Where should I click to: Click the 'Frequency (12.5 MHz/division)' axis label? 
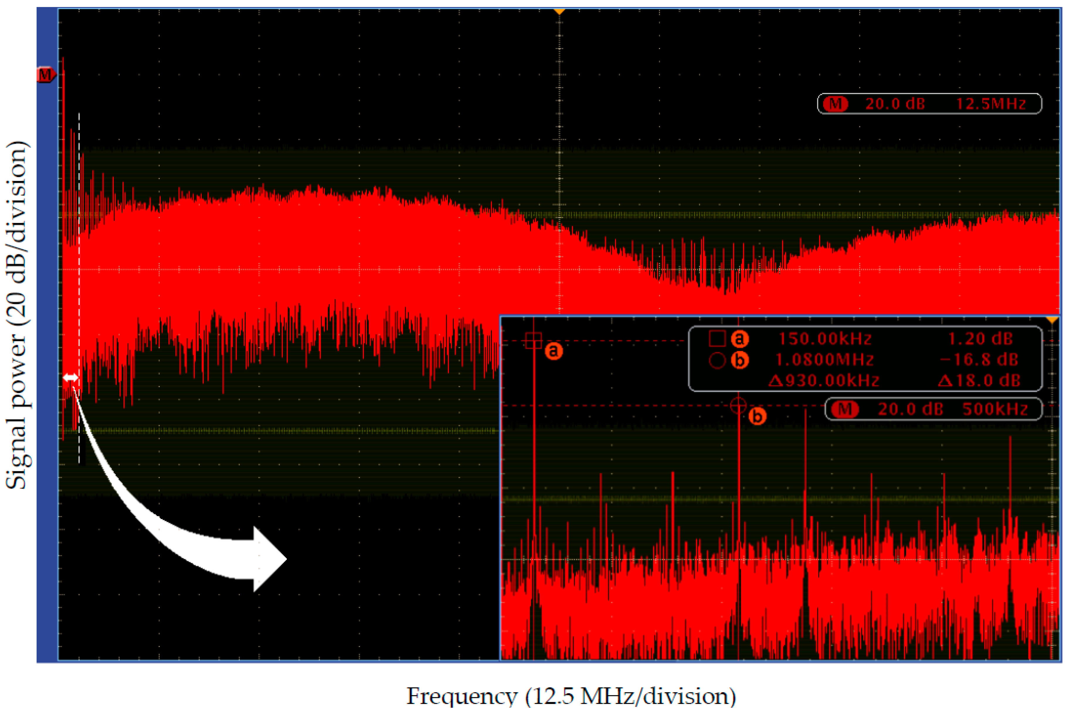[571, 696]
